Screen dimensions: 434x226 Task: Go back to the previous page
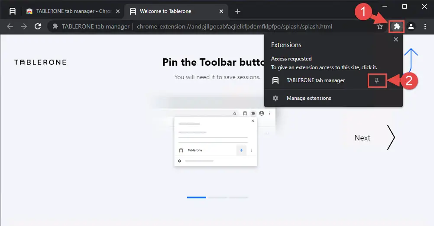pyautogui.click(x=10, y=26)
